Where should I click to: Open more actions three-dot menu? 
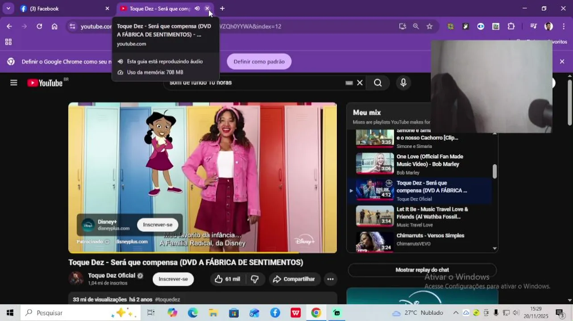coord(330,279)
